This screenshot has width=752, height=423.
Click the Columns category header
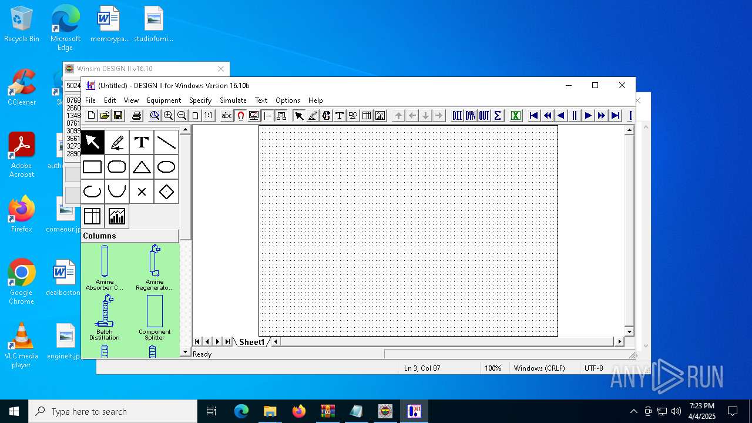(x=130, y=236)
